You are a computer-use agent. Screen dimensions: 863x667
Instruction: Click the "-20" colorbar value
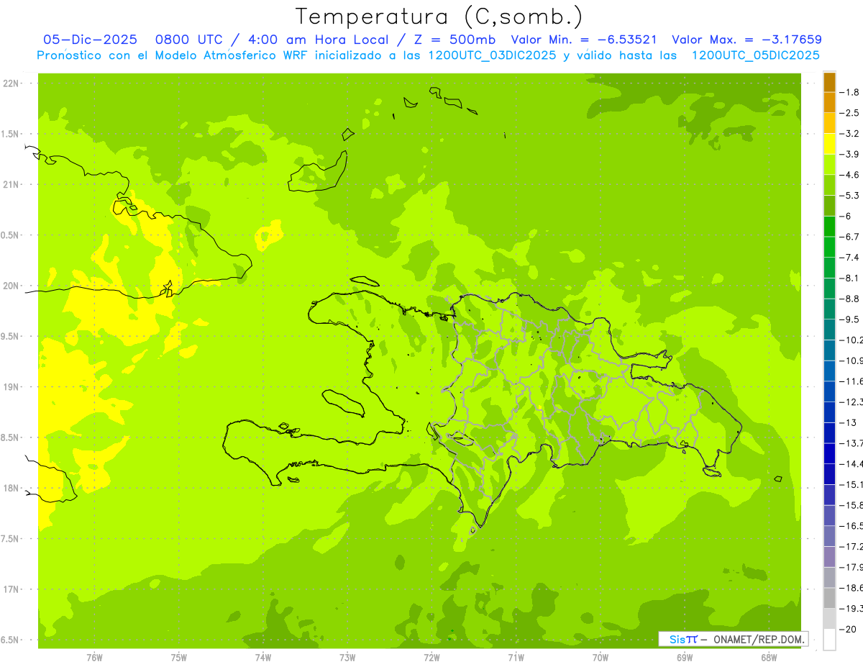(x=848, y=629)
